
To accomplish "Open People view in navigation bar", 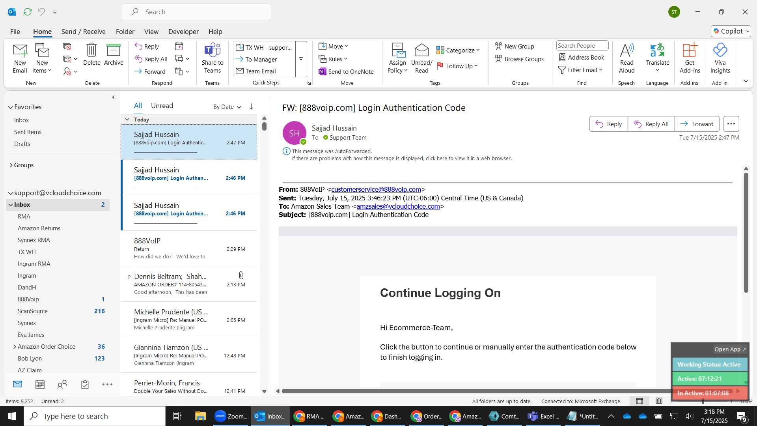I will pos(62,385).
